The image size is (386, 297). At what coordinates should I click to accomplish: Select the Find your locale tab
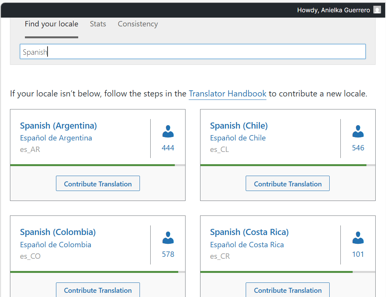(51, 24)
